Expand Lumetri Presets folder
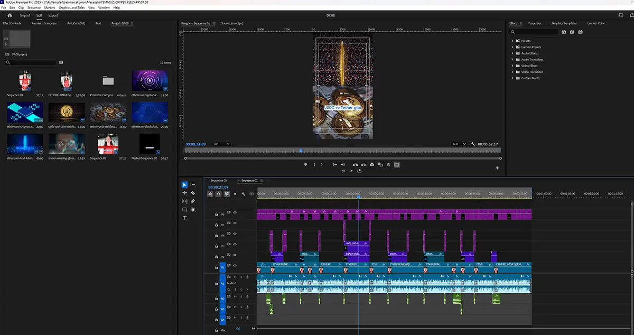Image resolution: width=634 pixels, height=335 pixels. point(512,47)
